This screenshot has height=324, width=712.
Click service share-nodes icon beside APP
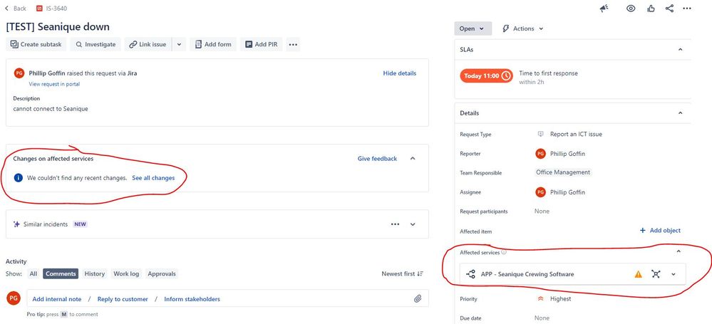[471, 274]
